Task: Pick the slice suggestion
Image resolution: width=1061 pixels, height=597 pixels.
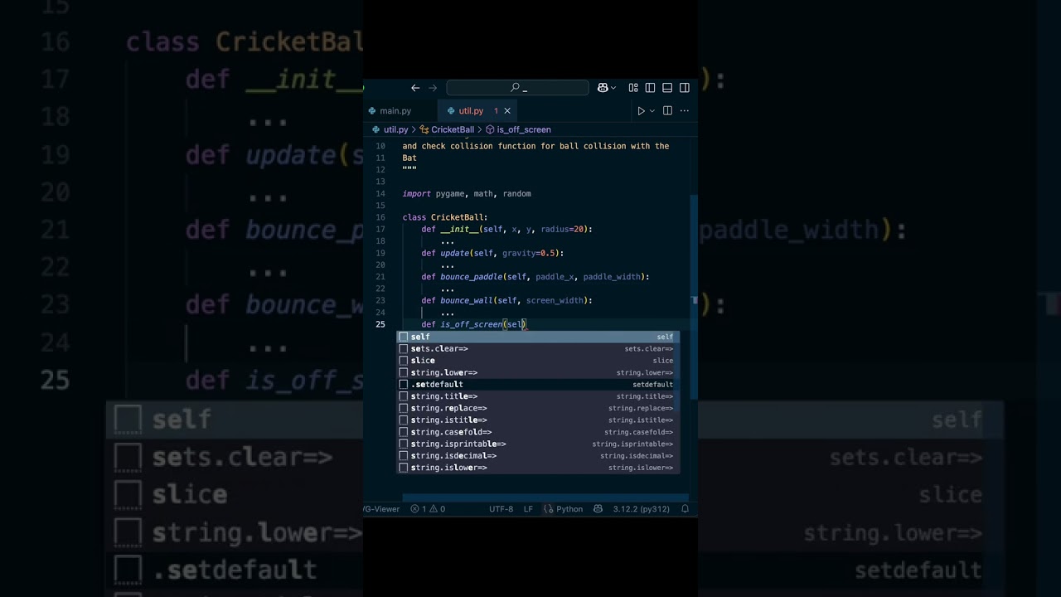Action: pyautogui.click(x=539, y=361)
